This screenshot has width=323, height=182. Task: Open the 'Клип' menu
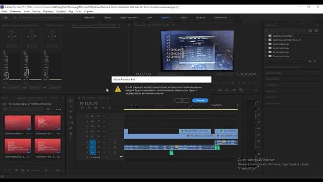coord(27,12)
